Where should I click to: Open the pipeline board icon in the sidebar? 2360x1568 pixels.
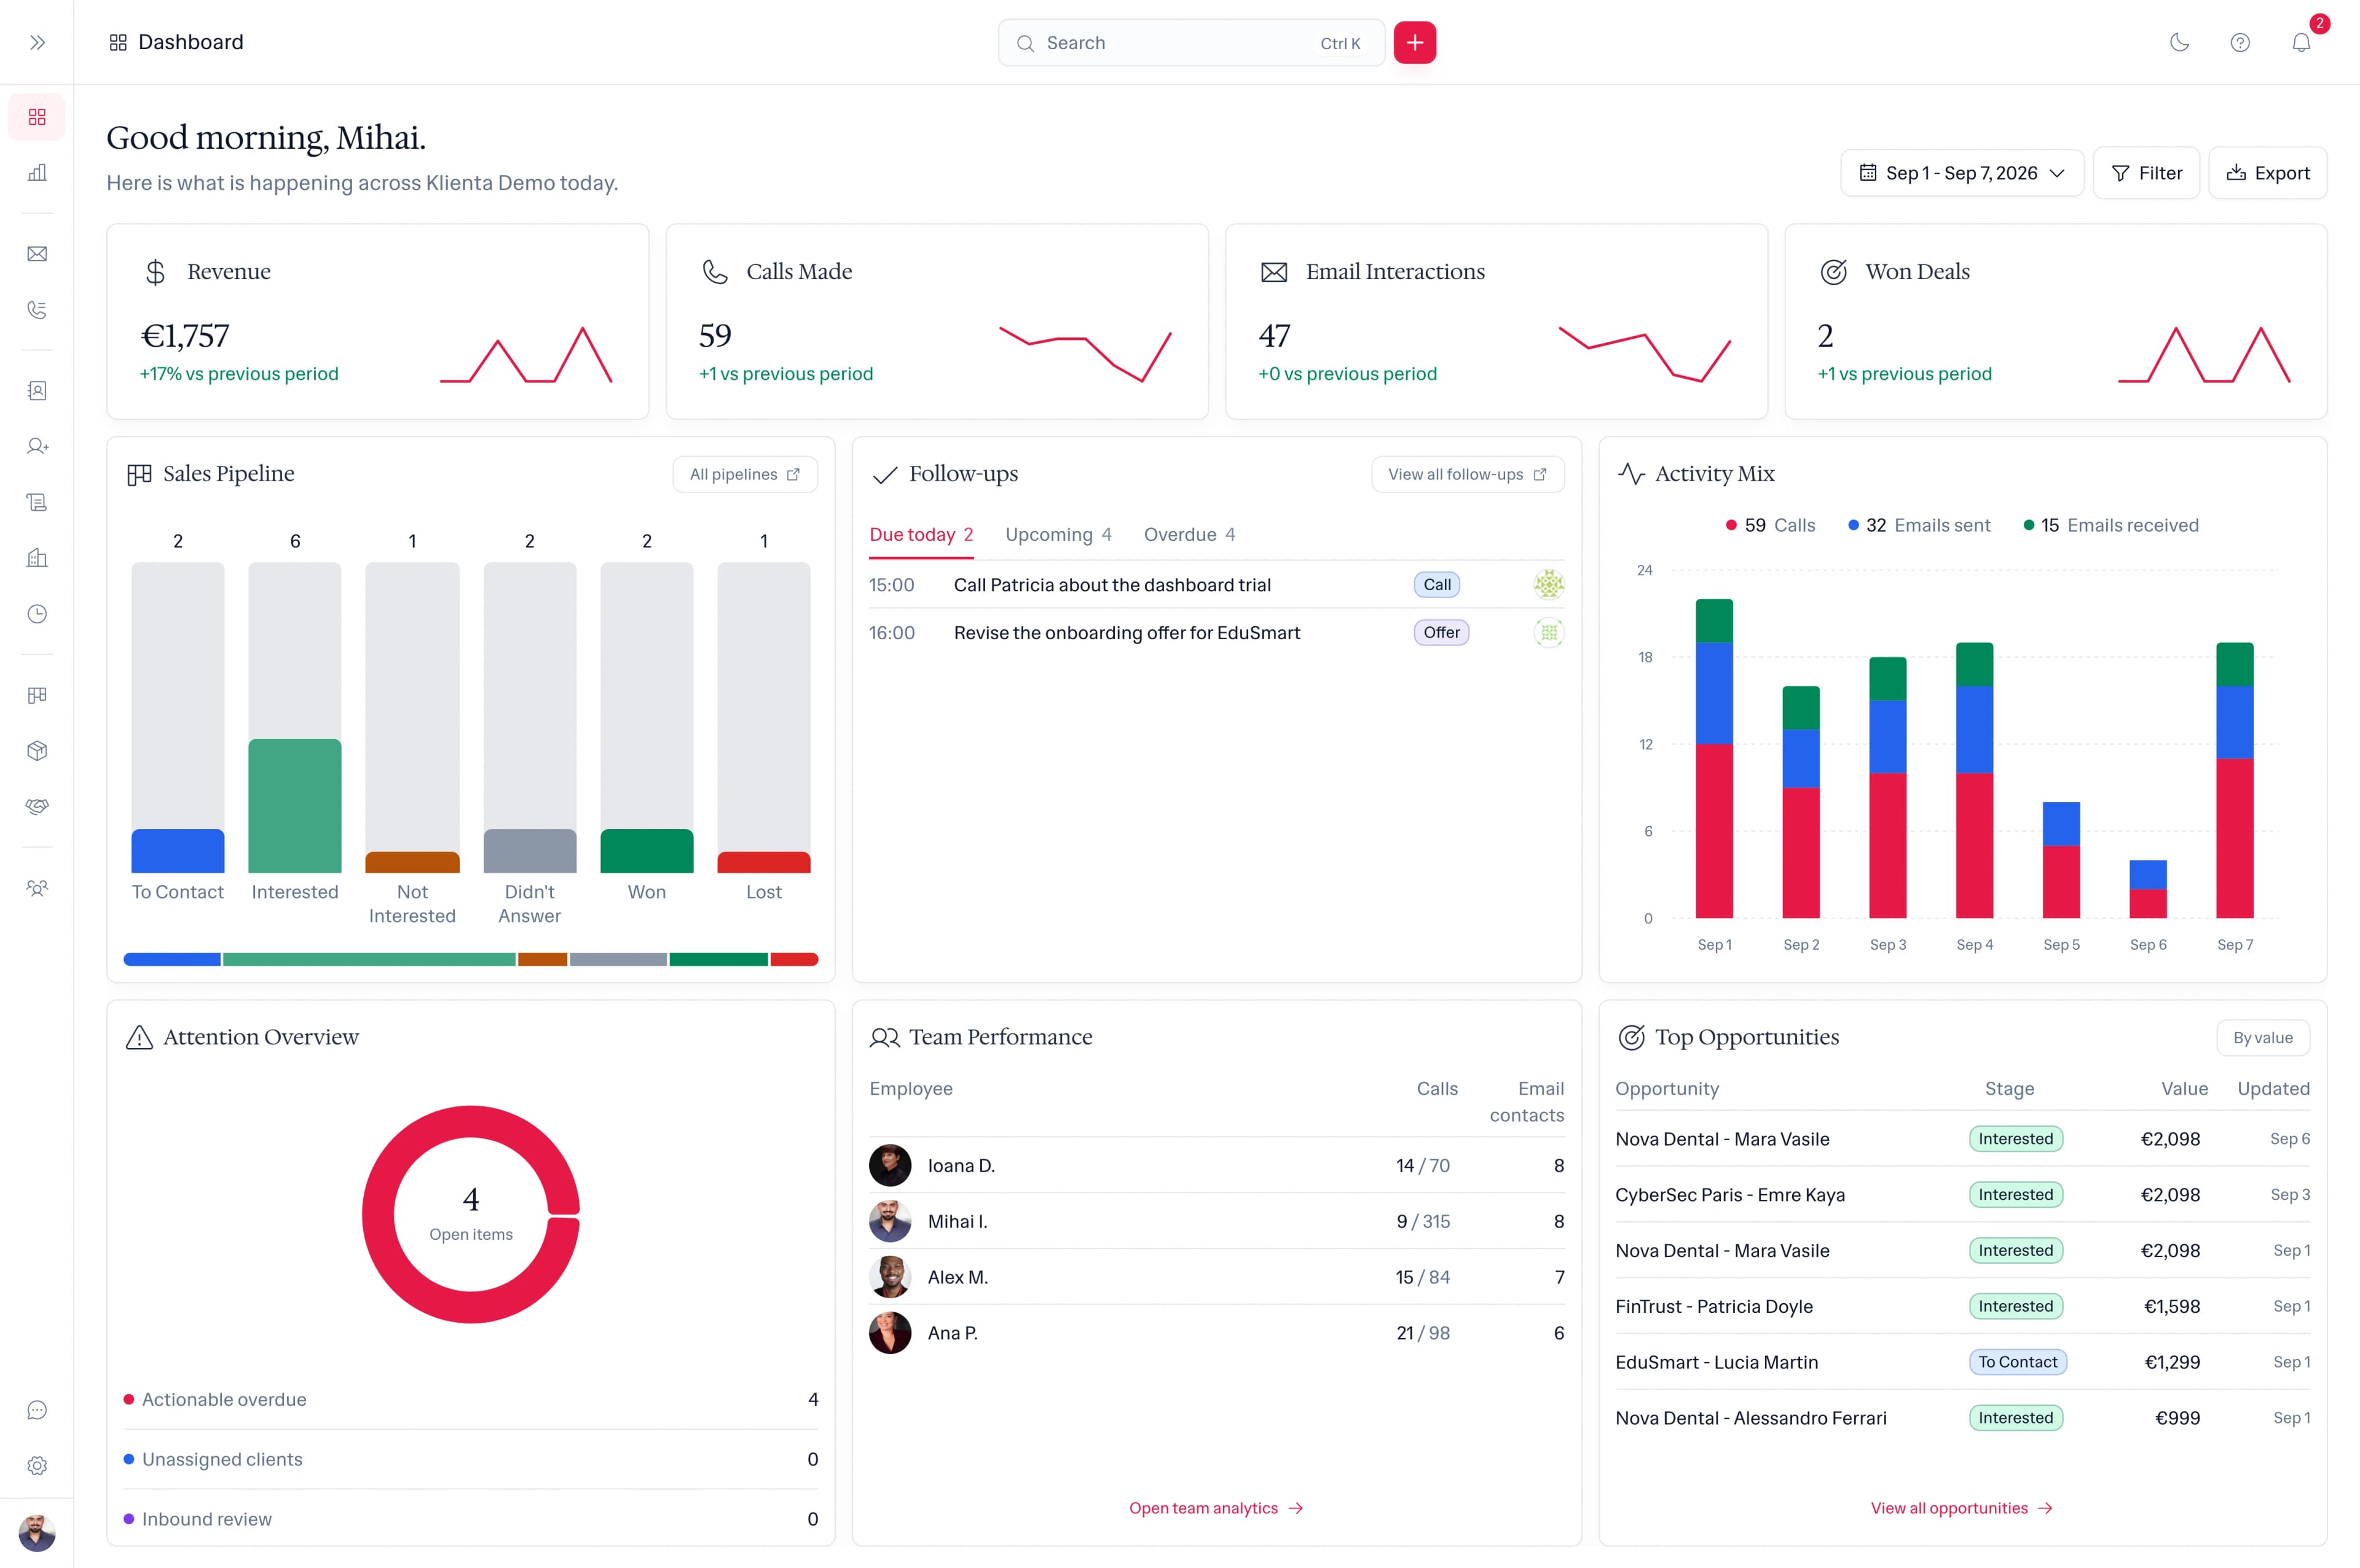coord(37,695)
